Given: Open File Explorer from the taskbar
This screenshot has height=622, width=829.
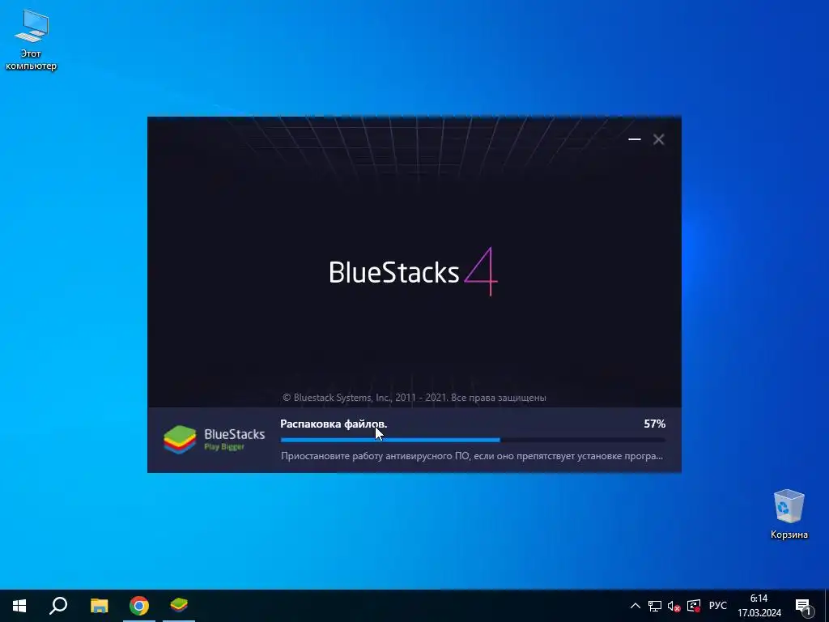Looking at the screenshot, I should (x=99, y=606).
